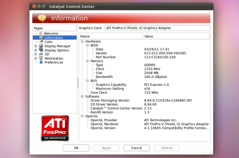
Task: Select the Part Number row
Action: [x=145, y=57]
